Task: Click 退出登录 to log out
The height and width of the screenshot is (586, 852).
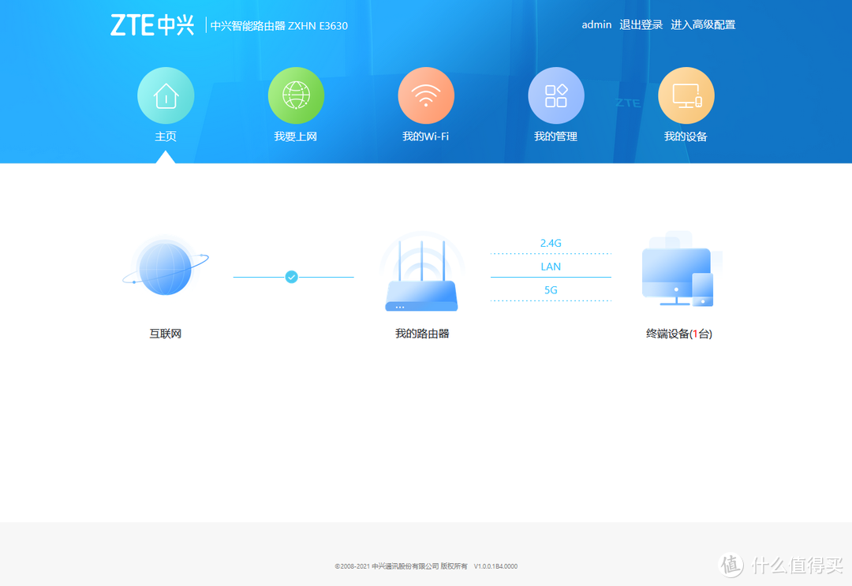Action: click(x=641, y=24)
